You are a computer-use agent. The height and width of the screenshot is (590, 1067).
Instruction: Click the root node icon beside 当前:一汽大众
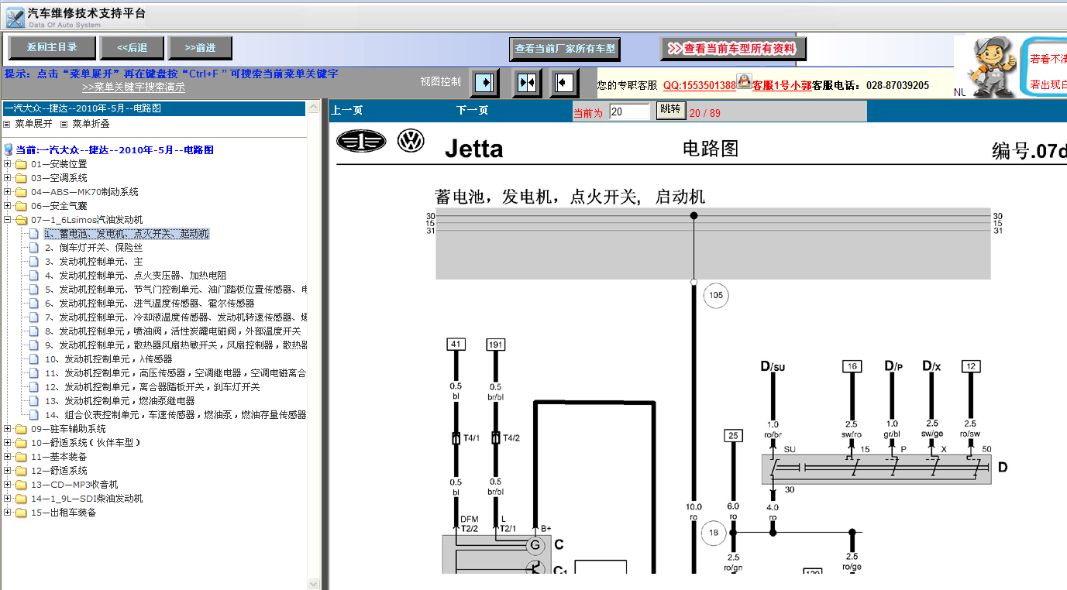(x=9, y=150)
